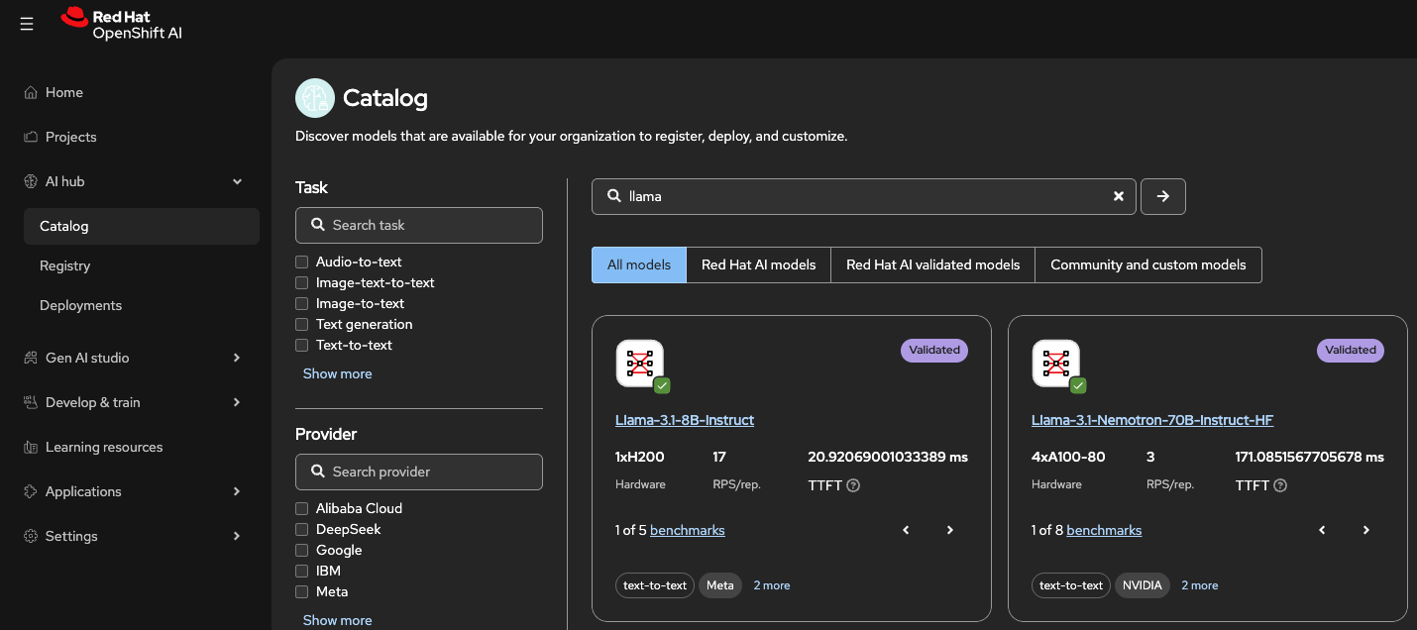
Task: Check the IBM provider filter
Action: pyautogui.click(x=302, y=571)
